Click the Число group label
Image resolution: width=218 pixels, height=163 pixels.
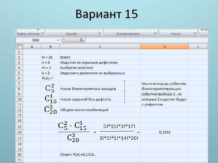click(176, 34)
